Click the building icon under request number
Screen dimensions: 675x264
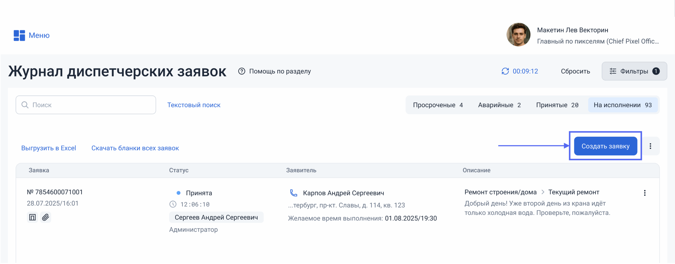[x=32, y=217]
